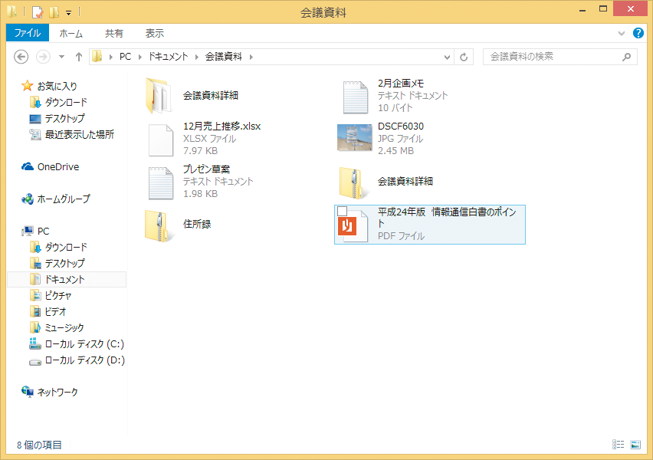Select OneDrive in the navigation pane
Image resolution: width=653 pixels, height=460 pixels.
[58, 166]
